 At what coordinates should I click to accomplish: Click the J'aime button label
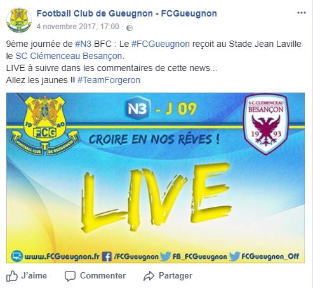pyautogui.click(x=34, y=276)
